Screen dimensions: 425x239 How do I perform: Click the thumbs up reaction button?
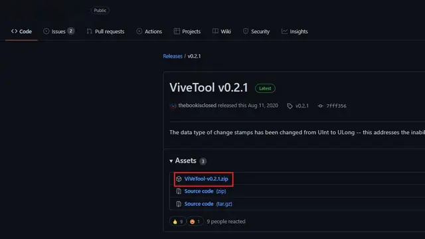(177, 222)
